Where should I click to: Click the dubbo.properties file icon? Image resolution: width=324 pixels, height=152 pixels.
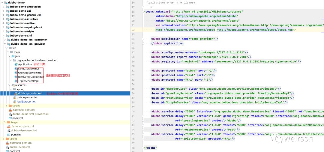tap(15, 97)
